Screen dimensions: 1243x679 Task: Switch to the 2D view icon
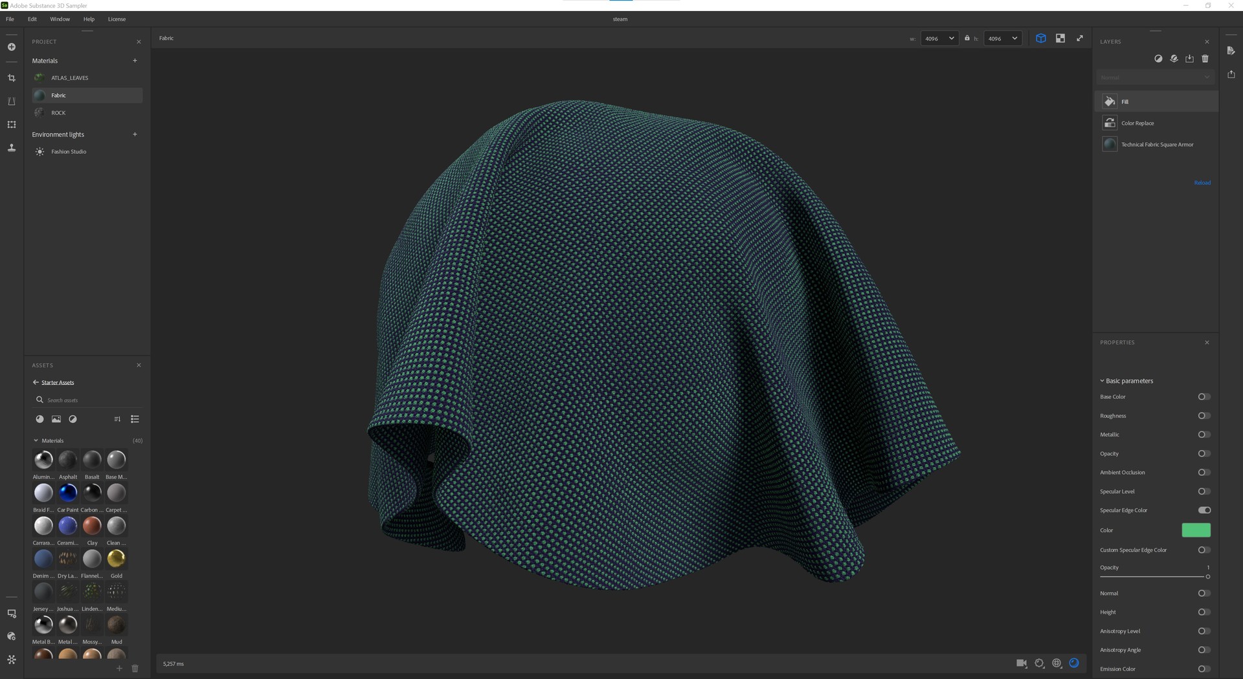coord(1060,38)
